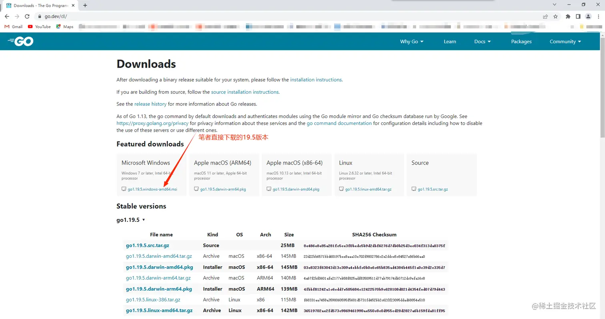Follow the release history link
The image size is (605, 319).
[150, 104]
